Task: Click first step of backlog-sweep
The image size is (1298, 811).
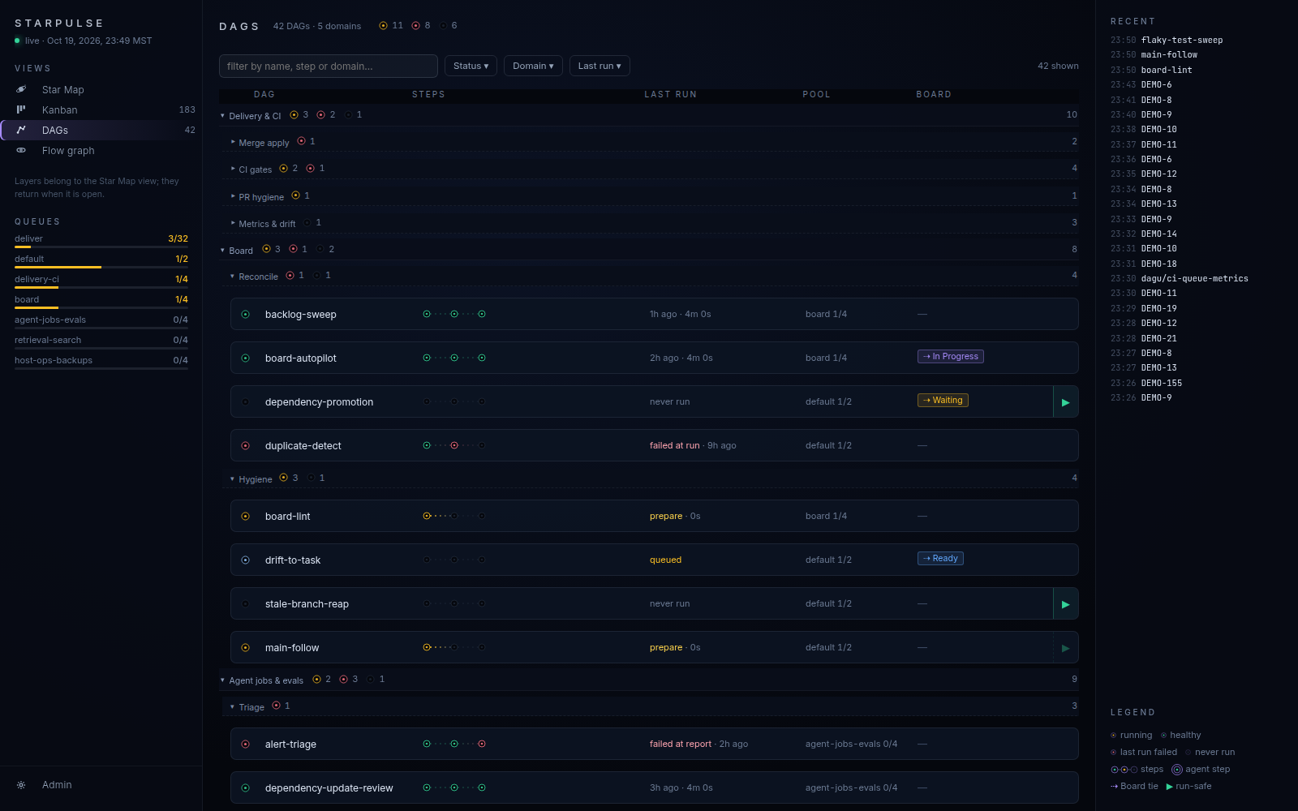Action: pos(427,314)
